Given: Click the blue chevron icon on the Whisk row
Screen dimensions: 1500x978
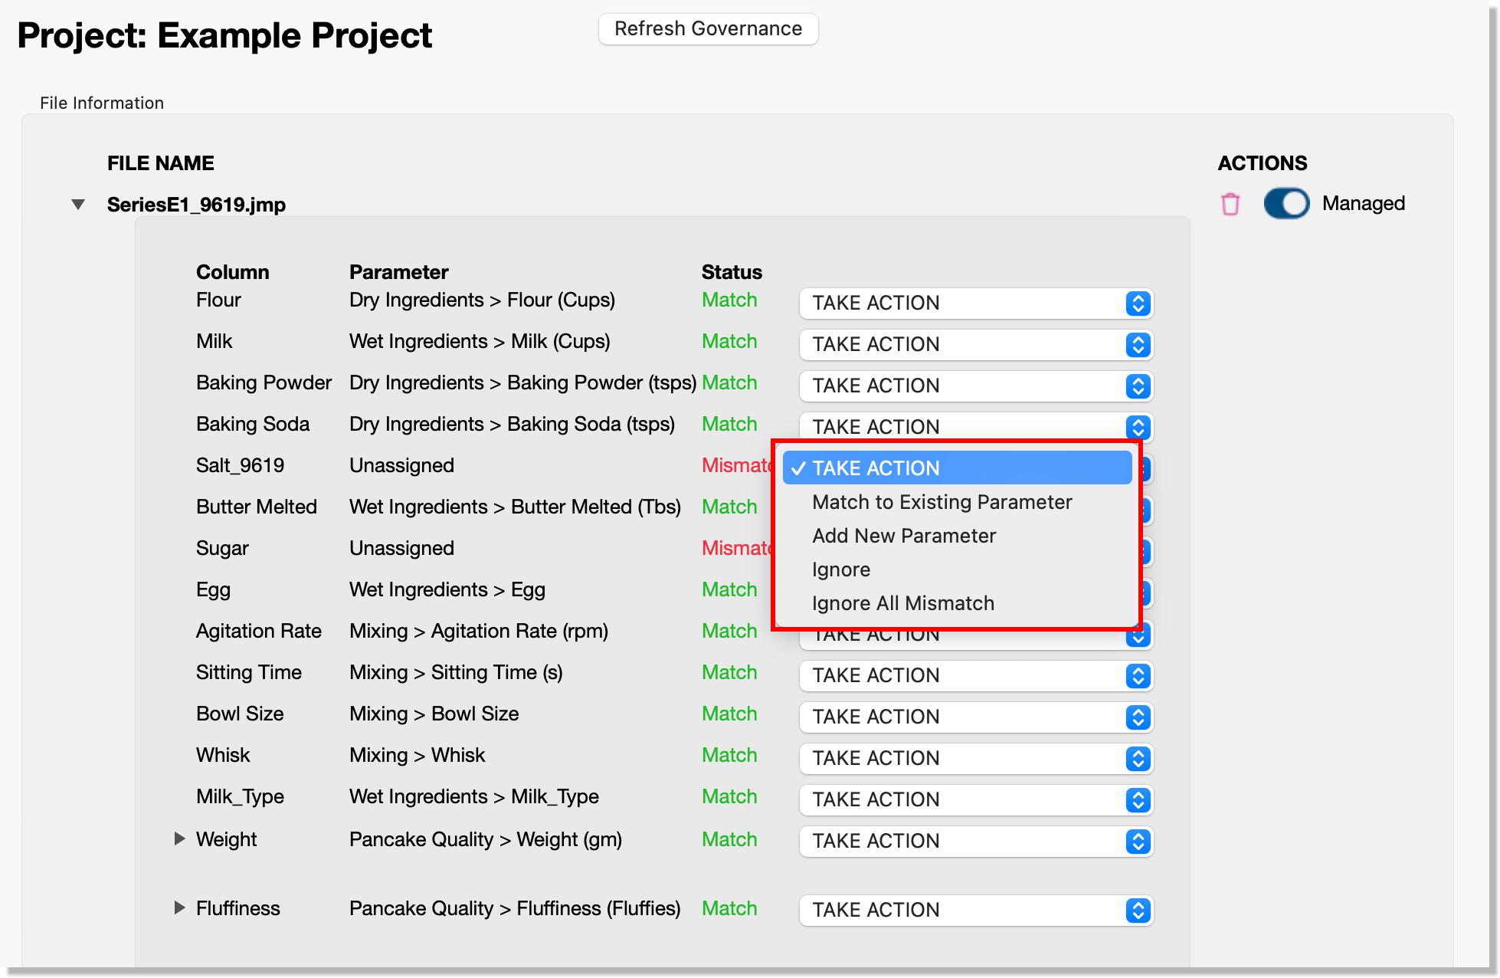Looking at the screenshot, I should (1138, 758).
